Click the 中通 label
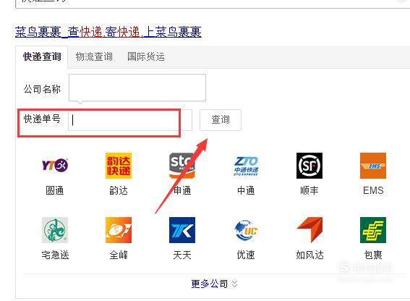410x301 pixels. tap(246, 190)
